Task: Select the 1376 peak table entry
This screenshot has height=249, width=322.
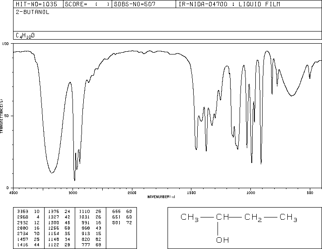Action: [59, 212]
